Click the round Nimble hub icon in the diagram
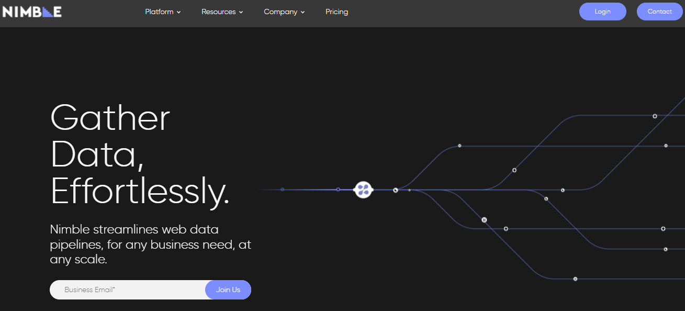Viewport: 685px width, 311px height. tap(363, 190)
